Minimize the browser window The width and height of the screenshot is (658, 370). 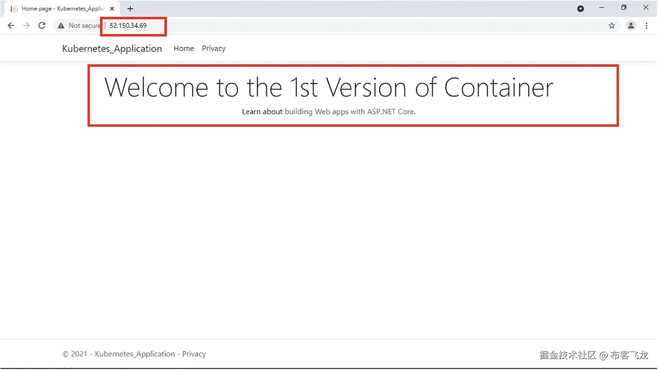pyautogui.click(x=602, y=8)
